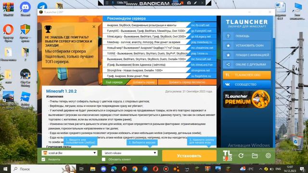Toggle the Аккаунты checkbox
Viewport: 308px width, 173px height.
coord(43,159)
